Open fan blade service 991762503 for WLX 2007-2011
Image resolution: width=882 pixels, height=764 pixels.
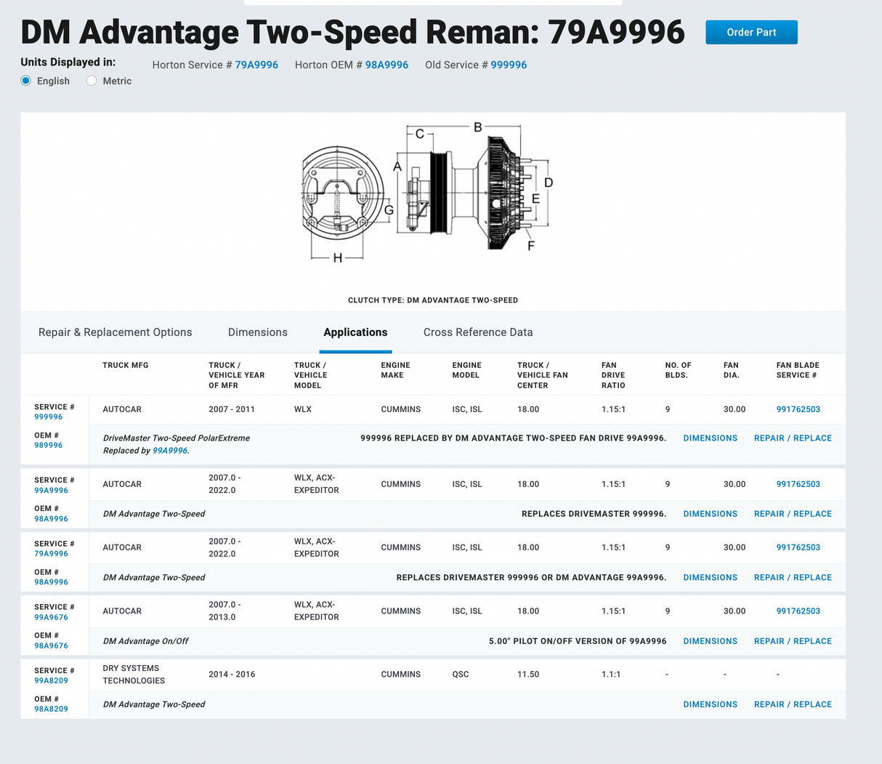pos(798,409)
